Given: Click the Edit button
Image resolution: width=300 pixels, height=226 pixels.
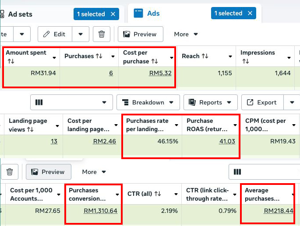Looking at the screenshot, I should coord(54,34).
